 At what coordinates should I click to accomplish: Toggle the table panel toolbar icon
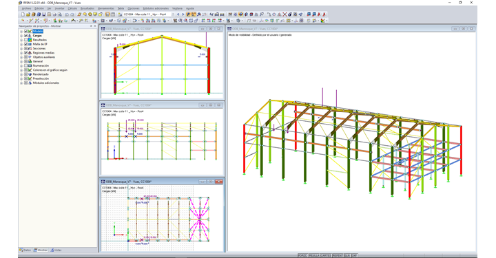pos(113,14)
